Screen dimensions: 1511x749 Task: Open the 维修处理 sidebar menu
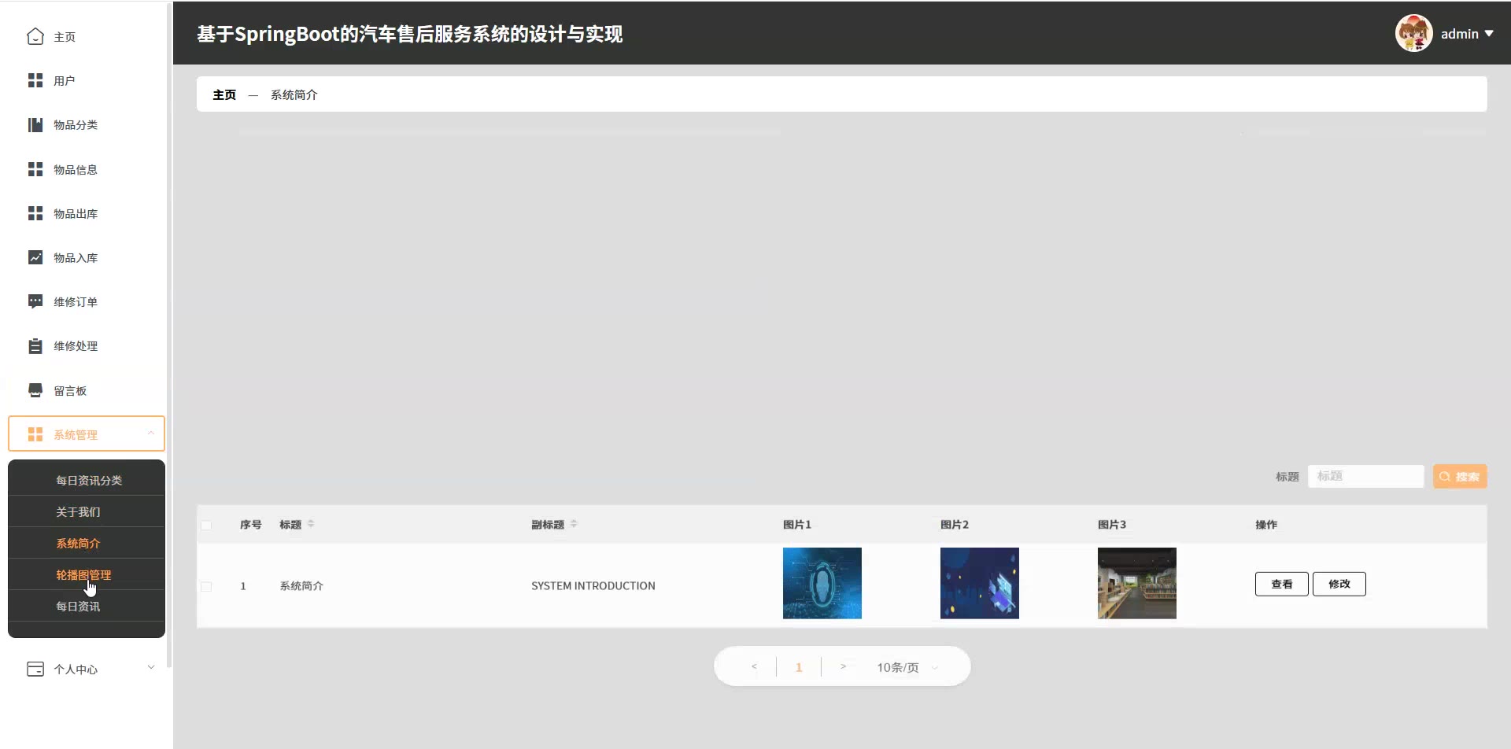click(x=76, y=346)
